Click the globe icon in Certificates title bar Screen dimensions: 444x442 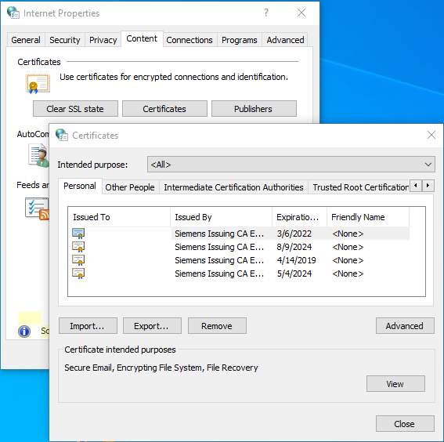coord(61,135)
